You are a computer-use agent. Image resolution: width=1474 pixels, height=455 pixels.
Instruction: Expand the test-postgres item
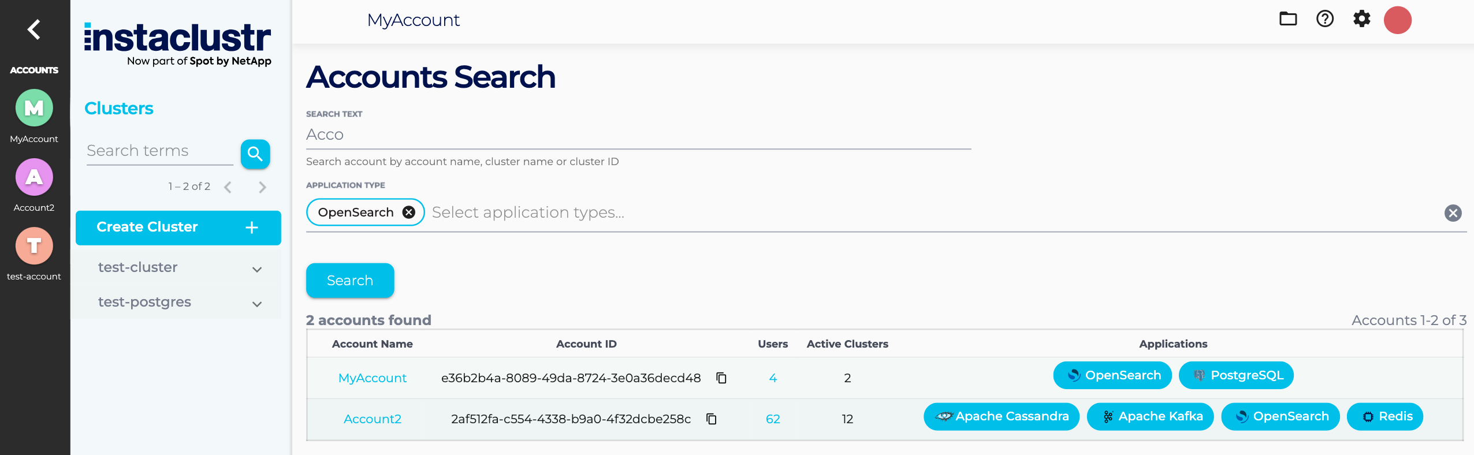[x=257, y=304]
